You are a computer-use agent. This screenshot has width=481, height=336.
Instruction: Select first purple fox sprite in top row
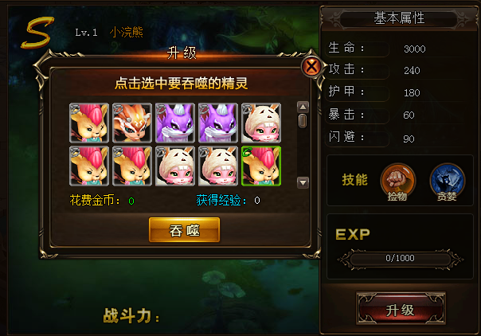(x=175, y=123)
